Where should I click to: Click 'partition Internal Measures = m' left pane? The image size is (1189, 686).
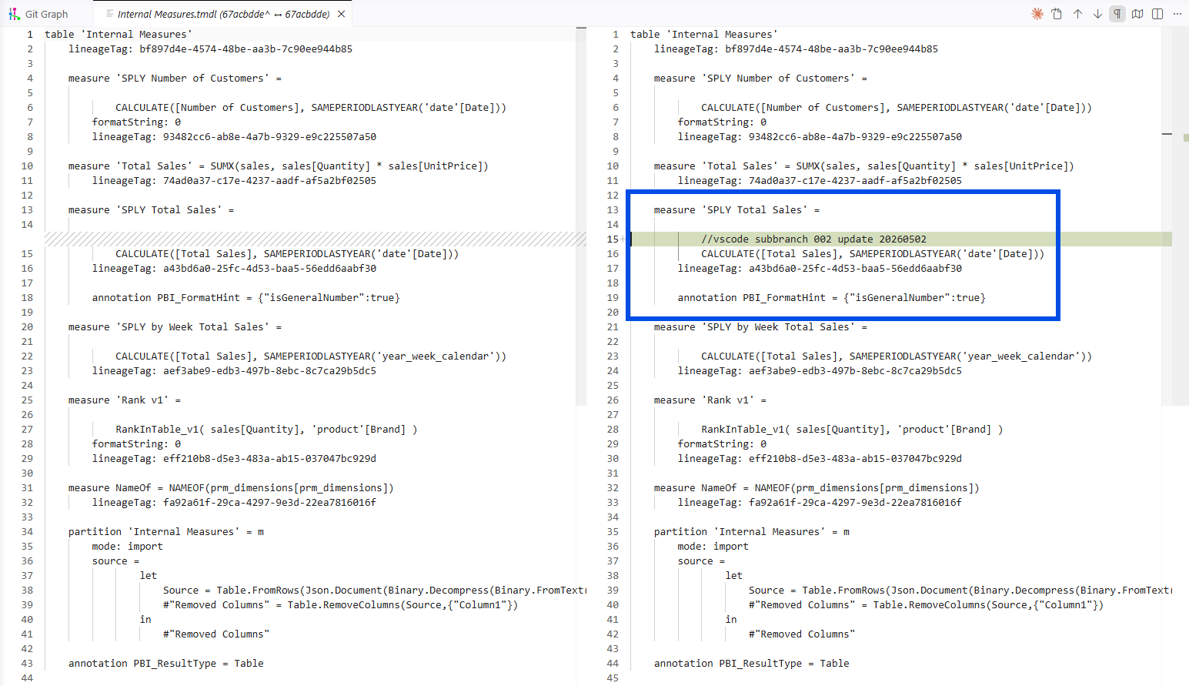tap(165, 532)
